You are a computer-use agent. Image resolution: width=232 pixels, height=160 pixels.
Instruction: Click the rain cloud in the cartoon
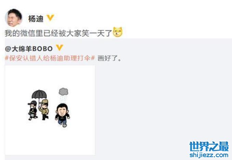(63, 91)
